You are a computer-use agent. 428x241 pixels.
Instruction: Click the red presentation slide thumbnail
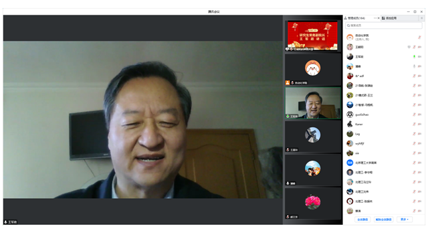313,36
